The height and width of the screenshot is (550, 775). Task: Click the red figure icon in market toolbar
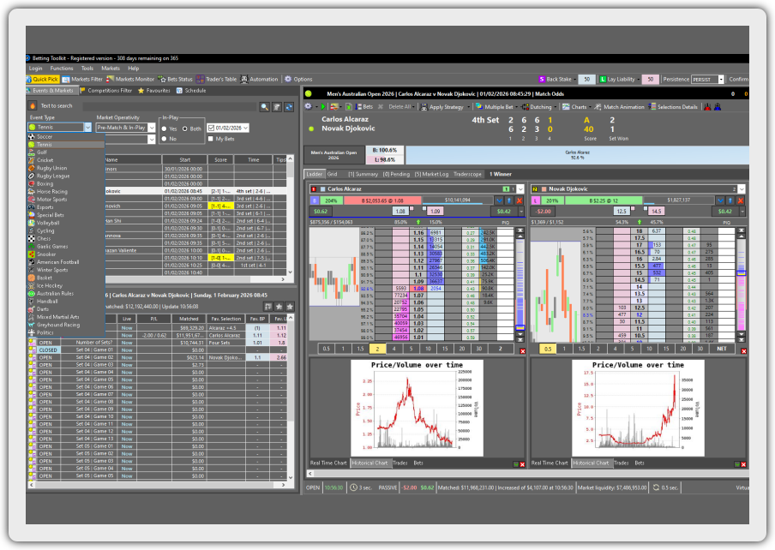(x=707, y=106)
